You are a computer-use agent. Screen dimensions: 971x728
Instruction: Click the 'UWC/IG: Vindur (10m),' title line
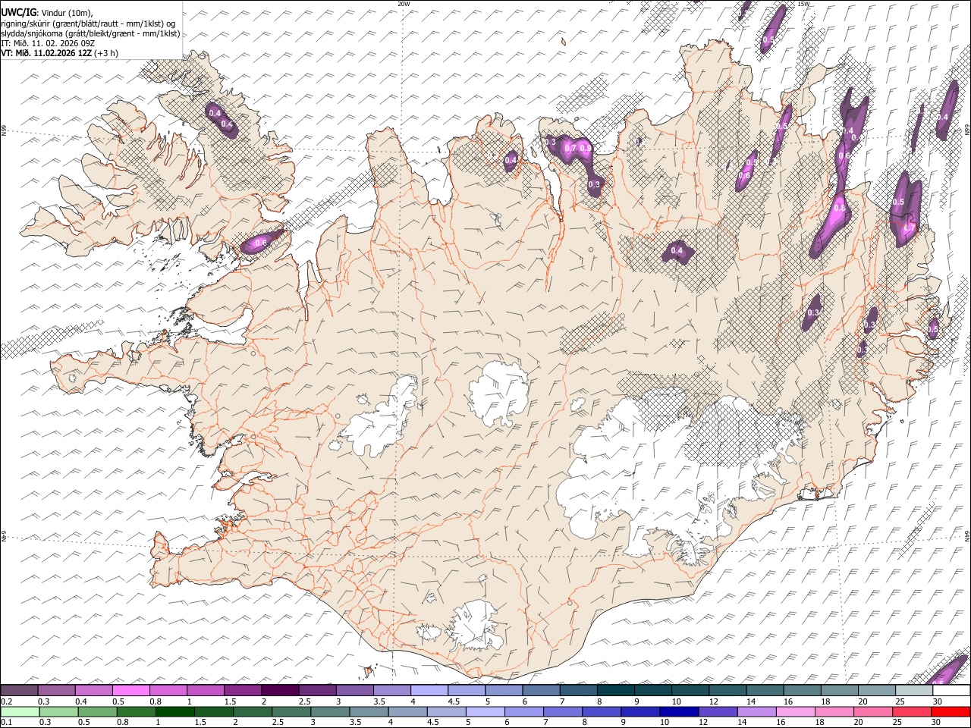click(47, 13)
